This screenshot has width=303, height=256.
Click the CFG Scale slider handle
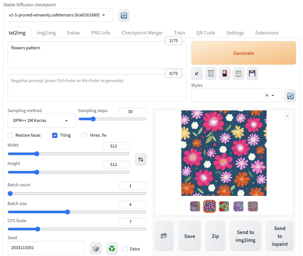tap(37, 229)
